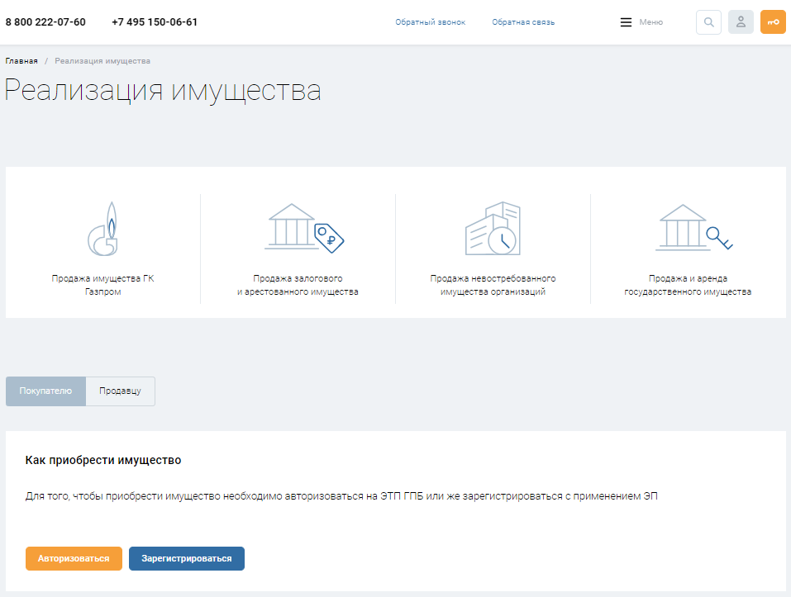791x597 pixels.
Task: Click the documents with clock icon
Action: click(493, 228)
